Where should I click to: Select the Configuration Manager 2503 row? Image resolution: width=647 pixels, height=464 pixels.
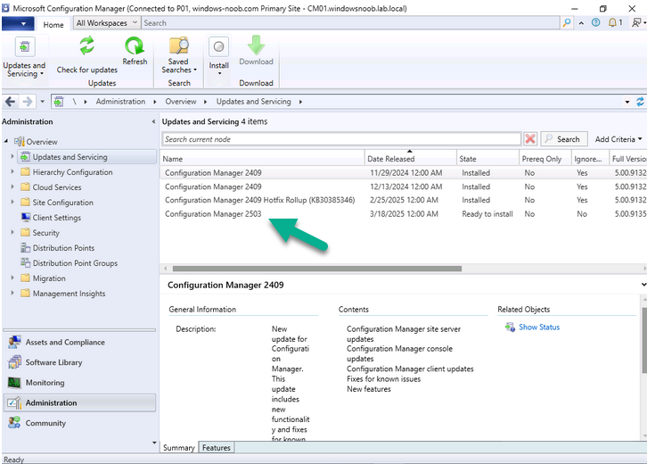coord(404,214)
